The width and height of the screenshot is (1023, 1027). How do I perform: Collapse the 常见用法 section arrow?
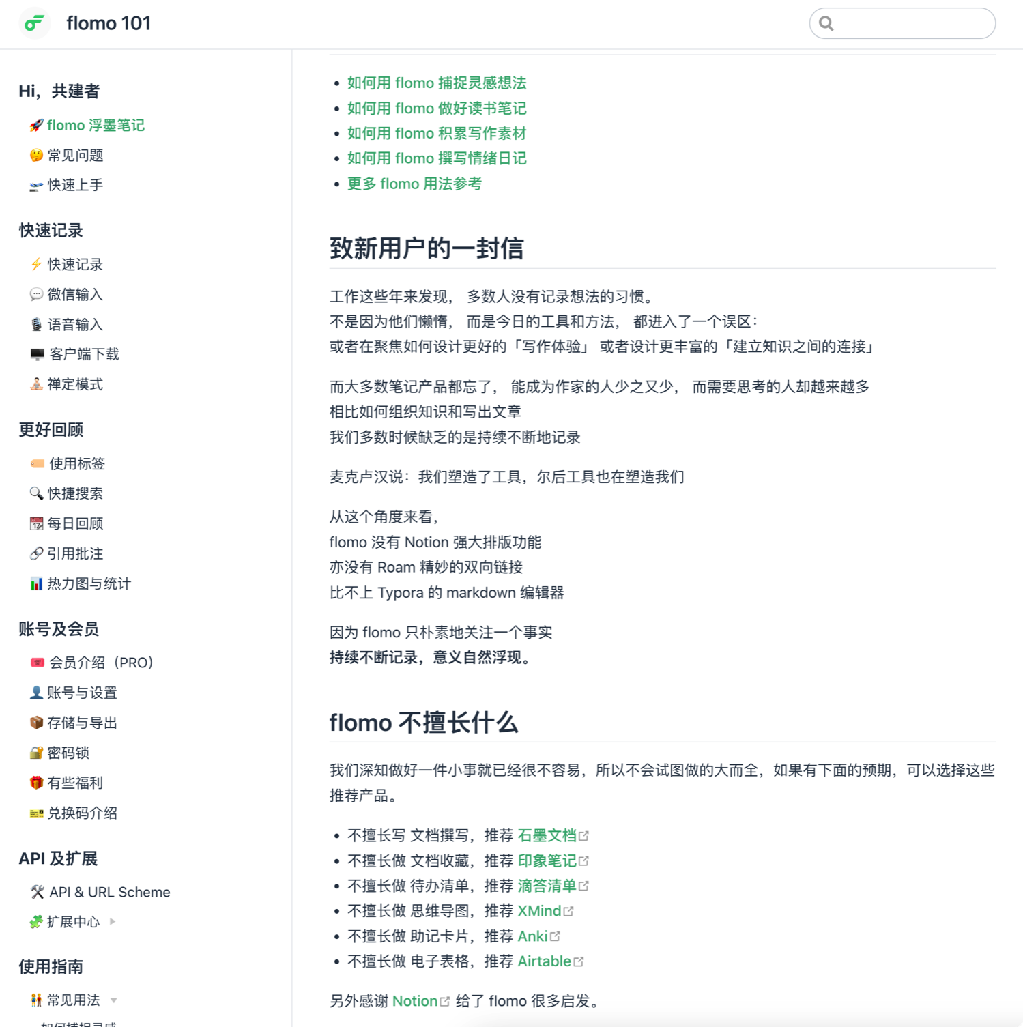coord(114,1000)
